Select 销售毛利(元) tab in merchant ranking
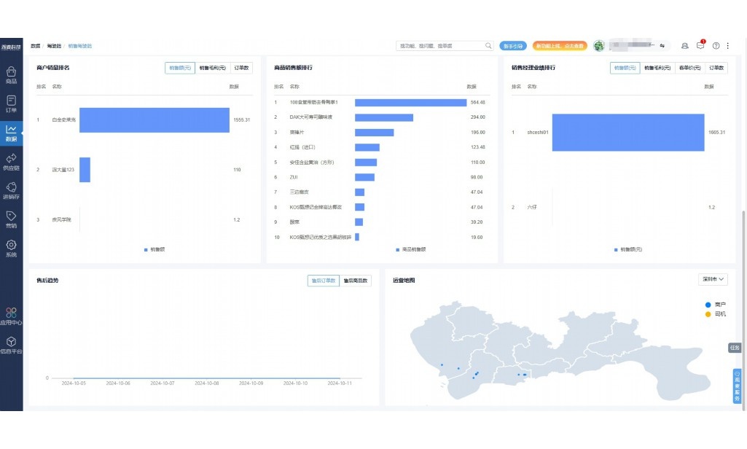Screen dimensions: 747x449 pyautogui.click(x=213, y=68)
